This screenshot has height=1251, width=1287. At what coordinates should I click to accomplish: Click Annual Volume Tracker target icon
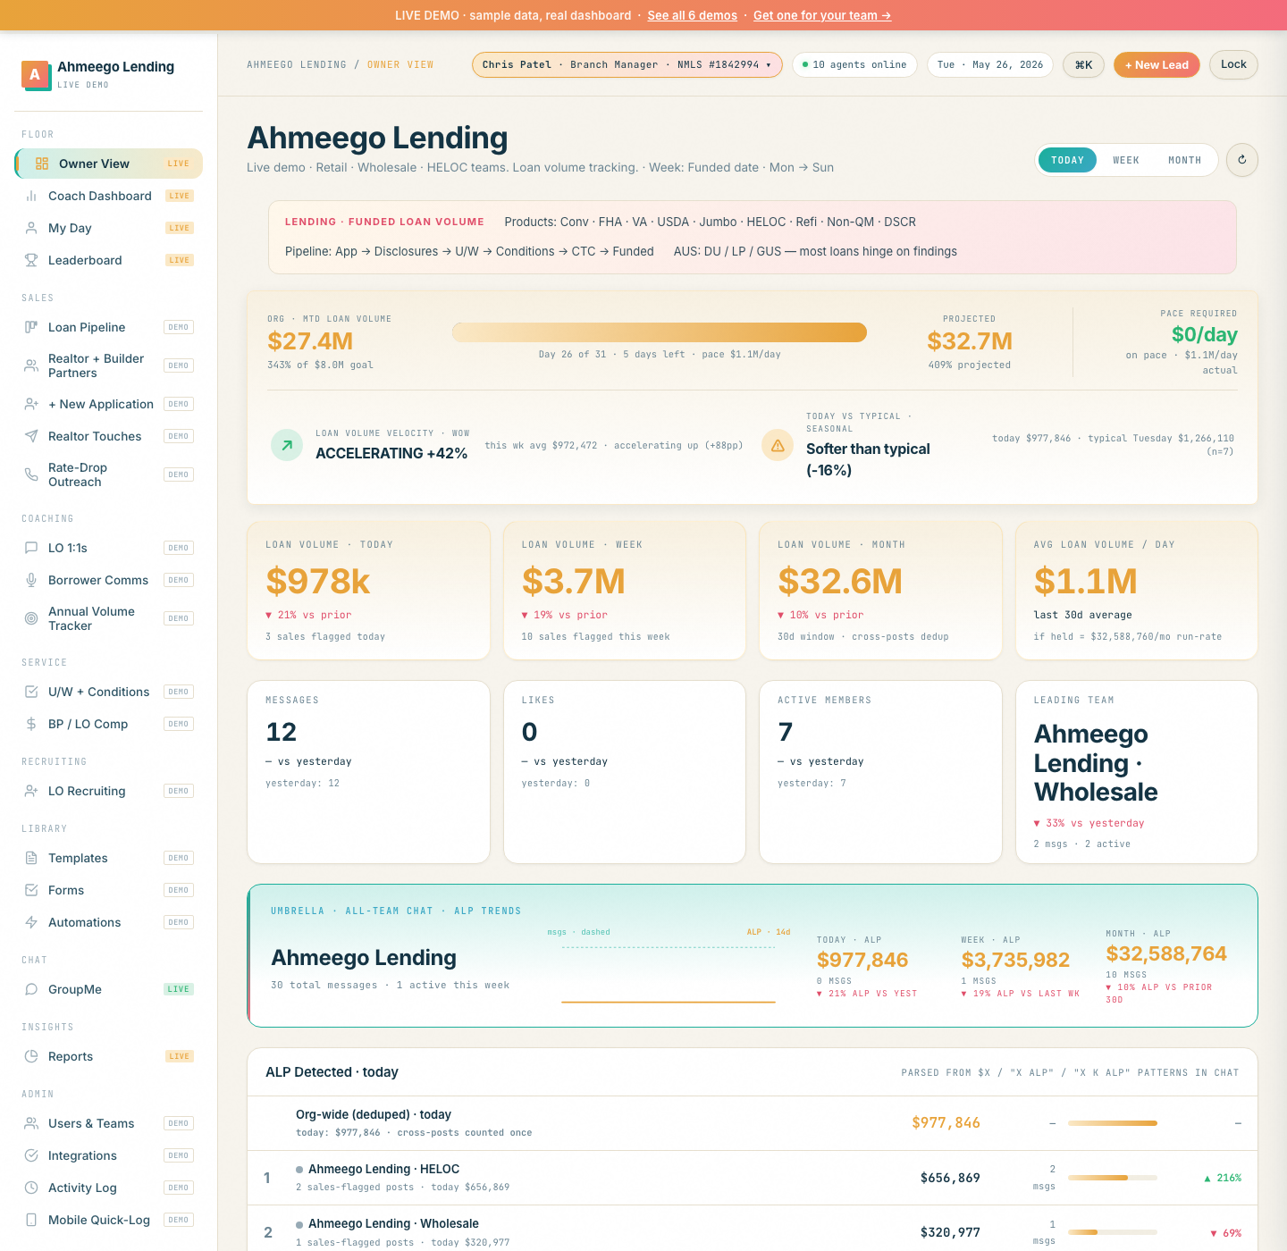click(31, 618)
